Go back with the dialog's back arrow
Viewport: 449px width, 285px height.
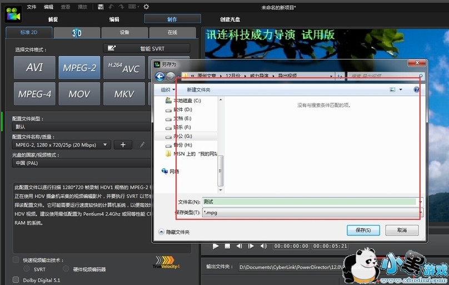coord(159,77)
